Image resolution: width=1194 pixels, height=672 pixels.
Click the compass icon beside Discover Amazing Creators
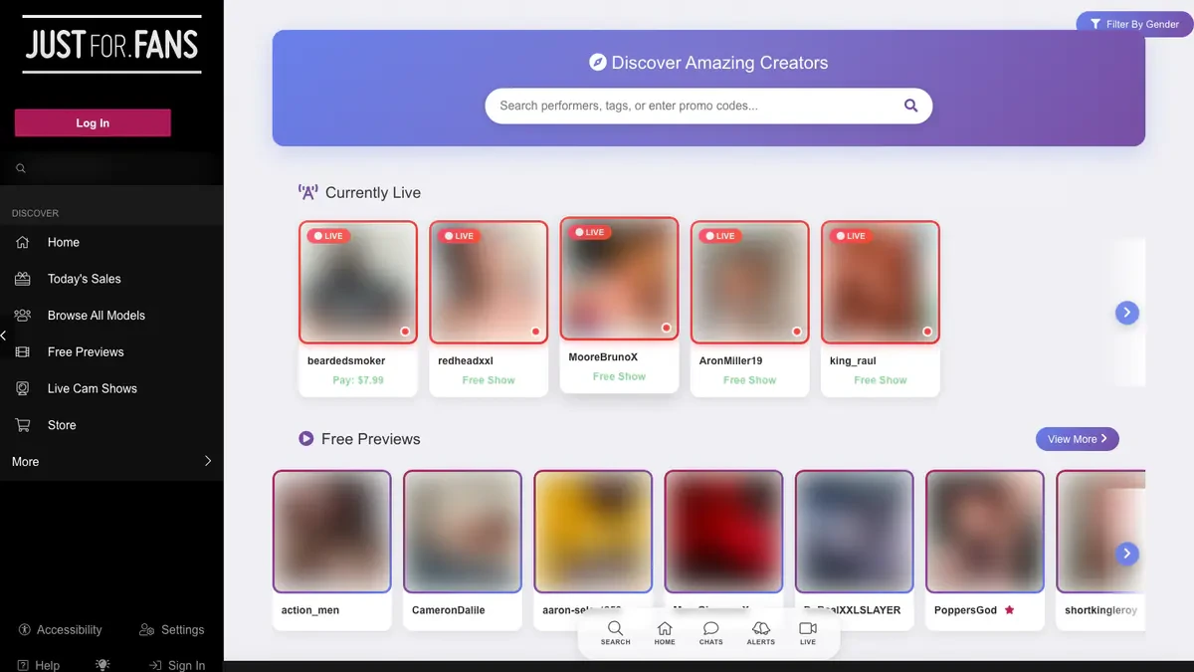coord(598,63)
